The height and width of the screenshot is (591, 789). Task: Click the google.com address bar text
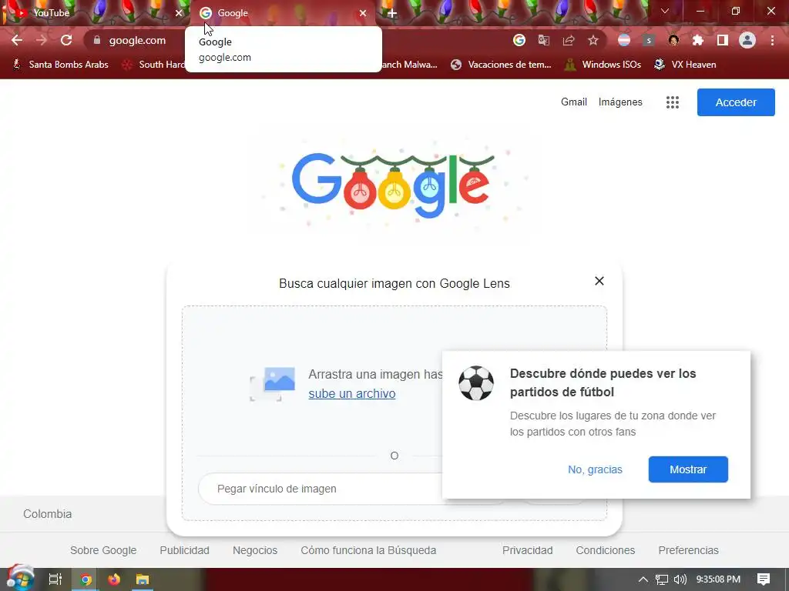click(137, 40)
